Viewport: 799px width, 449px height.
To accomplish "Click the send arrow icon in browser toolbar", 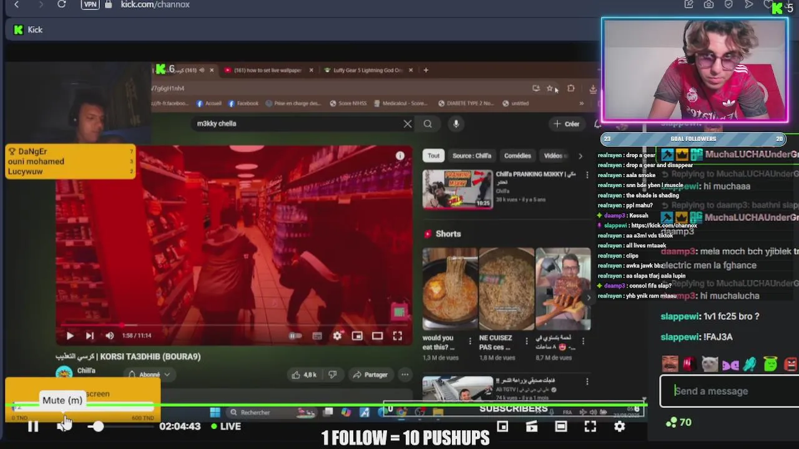I will [x=748, y=4].
